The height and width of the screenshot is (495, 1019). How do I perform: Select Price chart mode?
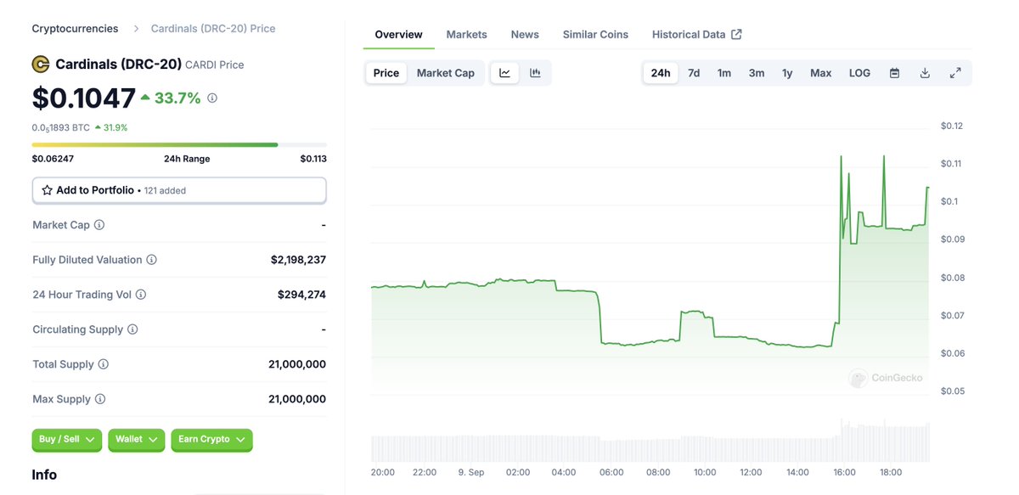(x=386, y=73)
